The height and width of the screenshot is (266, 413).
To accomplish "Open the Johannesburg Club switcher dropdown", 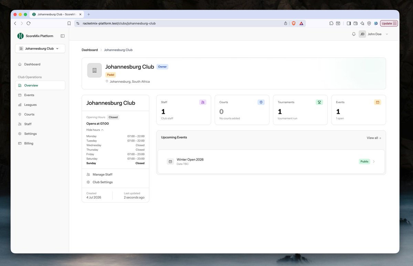I will click(40, 48).
